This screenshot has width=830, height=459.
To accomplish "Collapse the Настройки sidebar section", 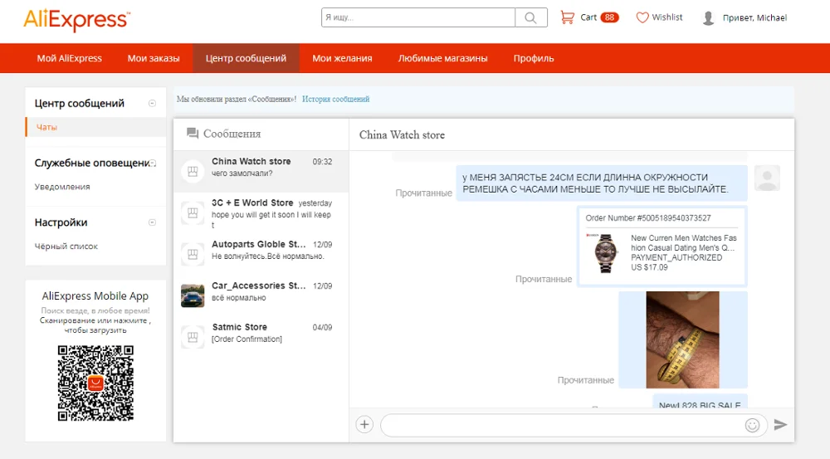I will click(152, 222).
